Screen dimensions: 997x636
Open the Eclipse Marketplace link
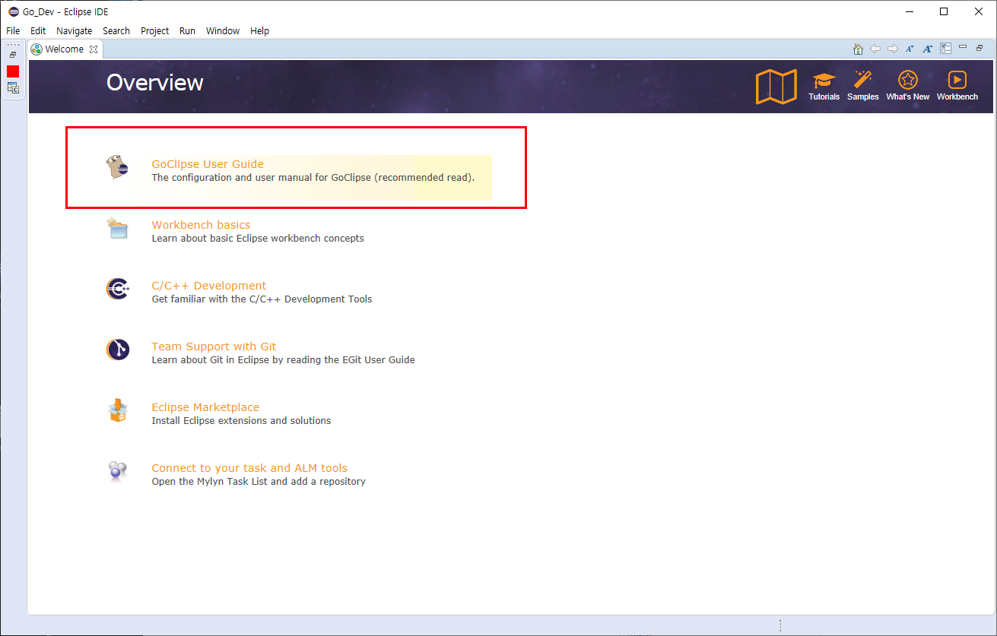(205, 407)
